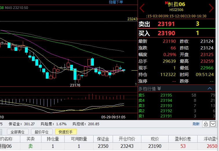Viewport: 219px width, 151px height.
Task: Click the 最高 value 23259
Action: coord(207,61)
